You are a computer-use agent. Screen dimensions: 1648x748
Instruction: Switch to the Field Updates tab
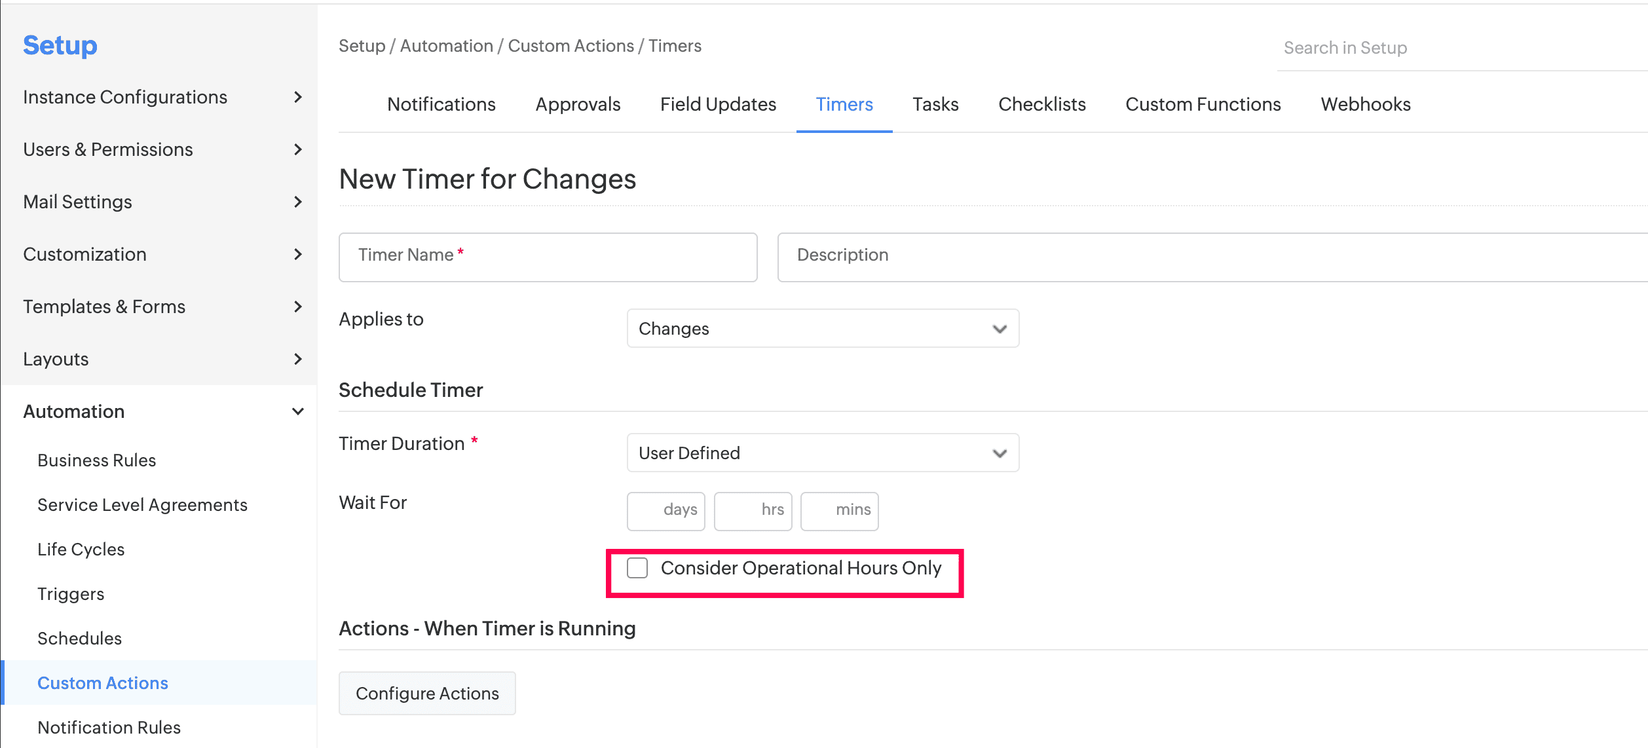pyautogui.click(x=718, y=104)
